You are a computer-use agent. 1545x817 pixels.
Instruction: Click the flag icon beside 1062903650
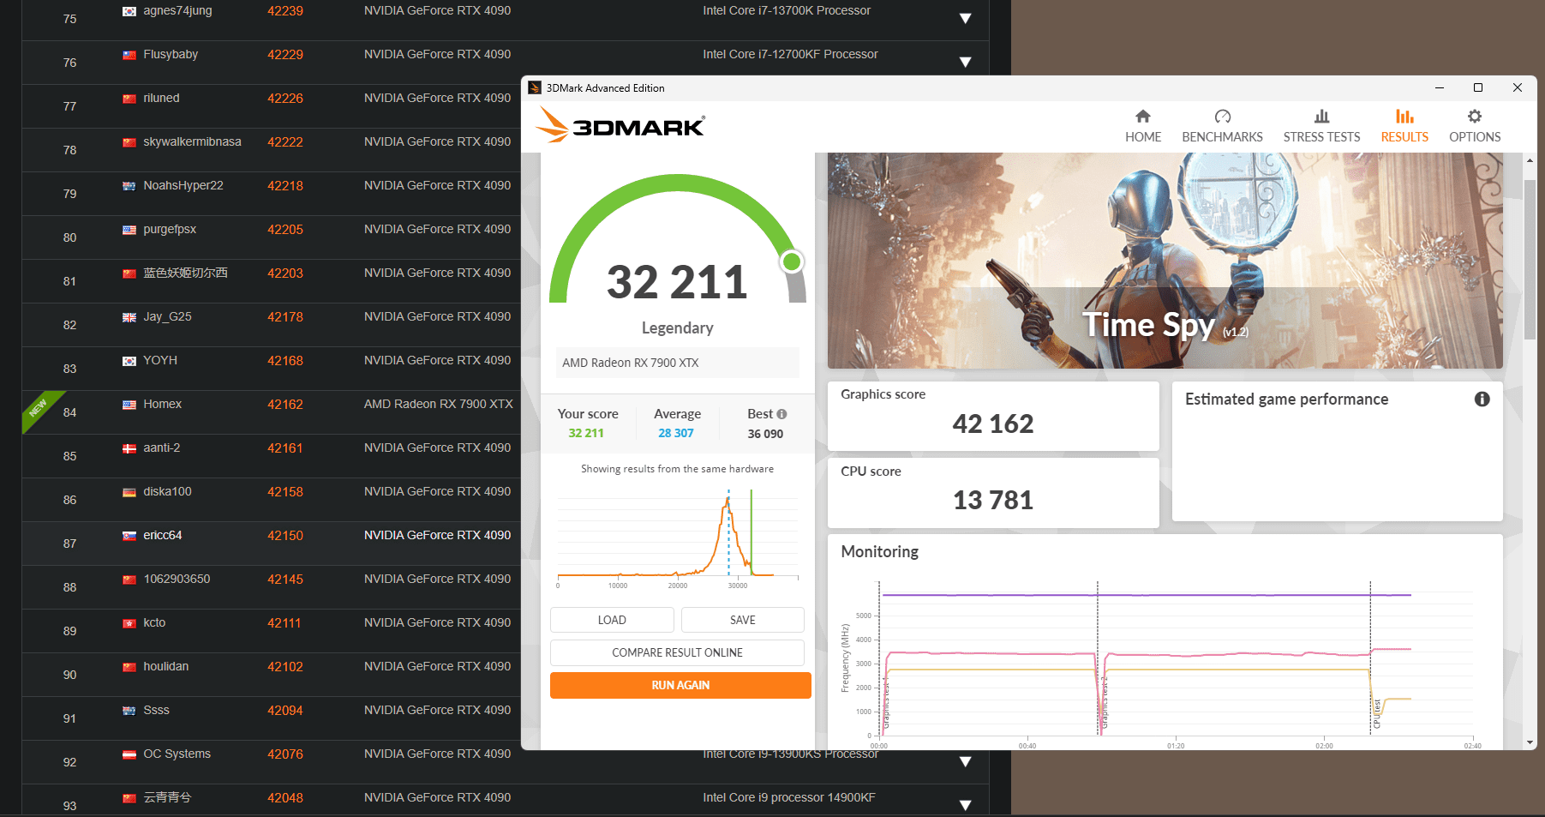129,580
